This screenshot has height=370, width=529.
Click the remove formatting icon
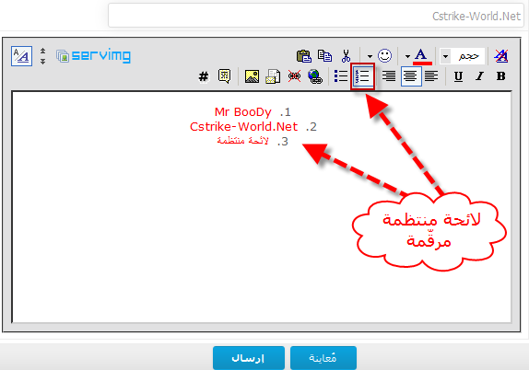[501, 56]
